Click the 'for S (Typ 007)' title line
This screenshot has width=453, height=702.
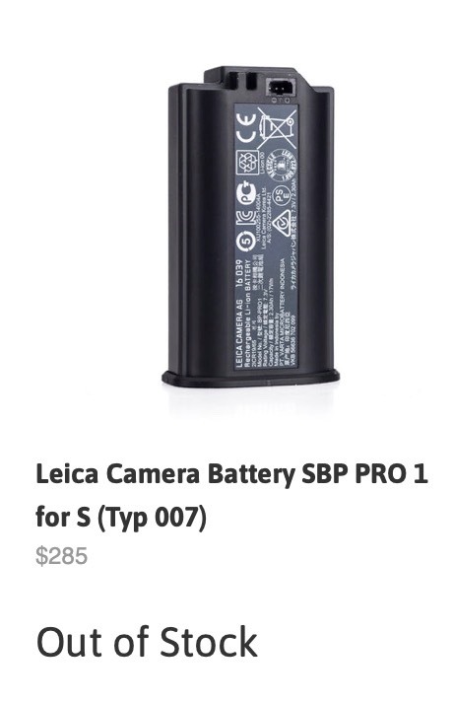pos(121,517)
